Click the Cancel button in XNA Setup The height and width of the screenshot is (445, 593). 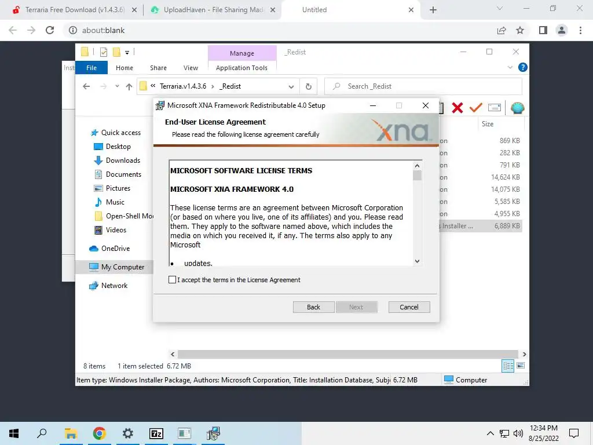[409, 307]
